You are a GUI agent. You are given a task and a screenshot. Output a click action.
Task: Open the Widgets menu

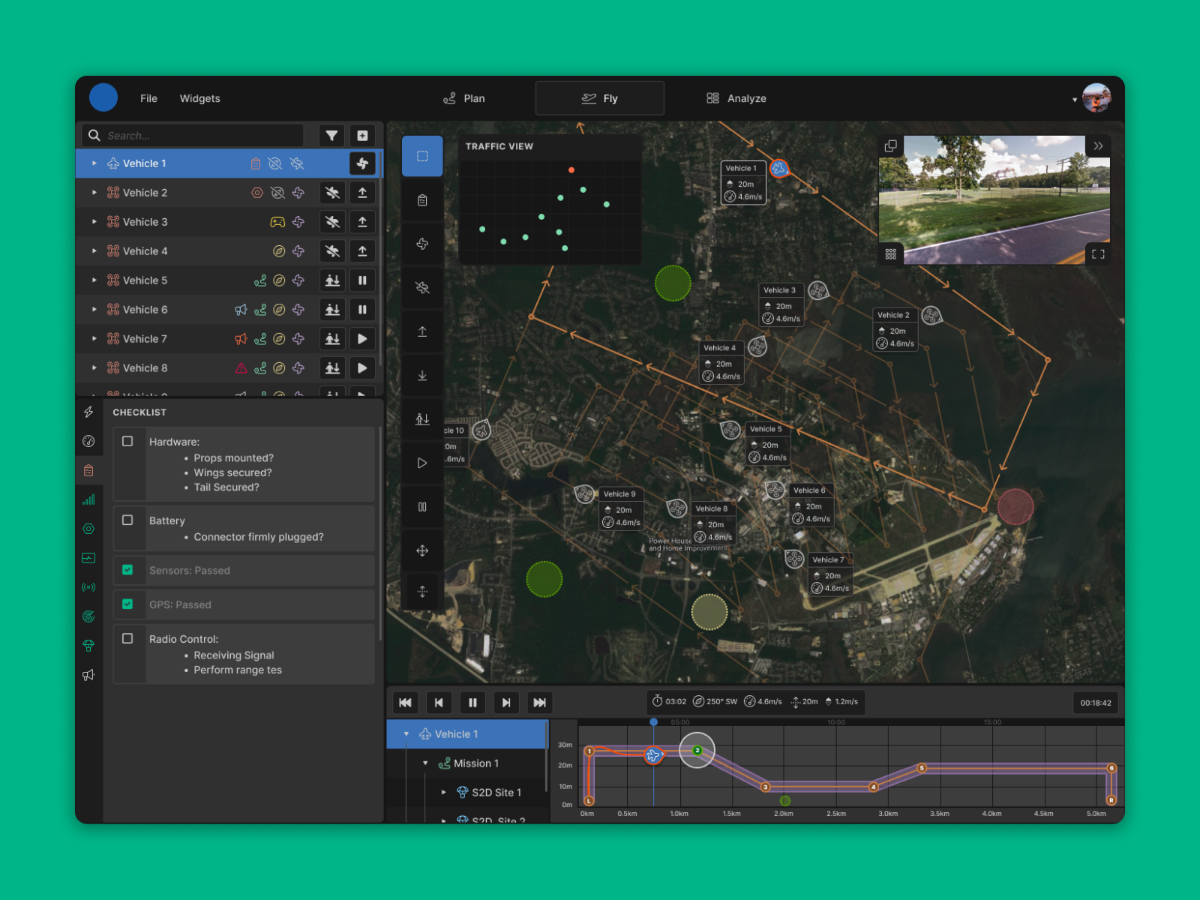coord(199,98)
